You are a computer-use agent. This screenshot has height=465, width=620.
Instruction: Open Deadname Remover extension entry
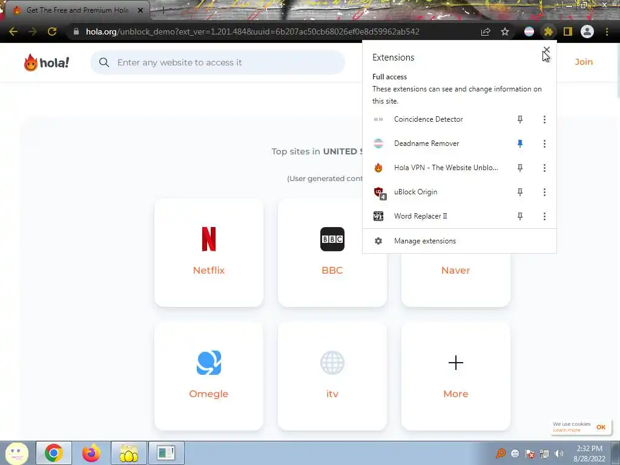[427, 143]
